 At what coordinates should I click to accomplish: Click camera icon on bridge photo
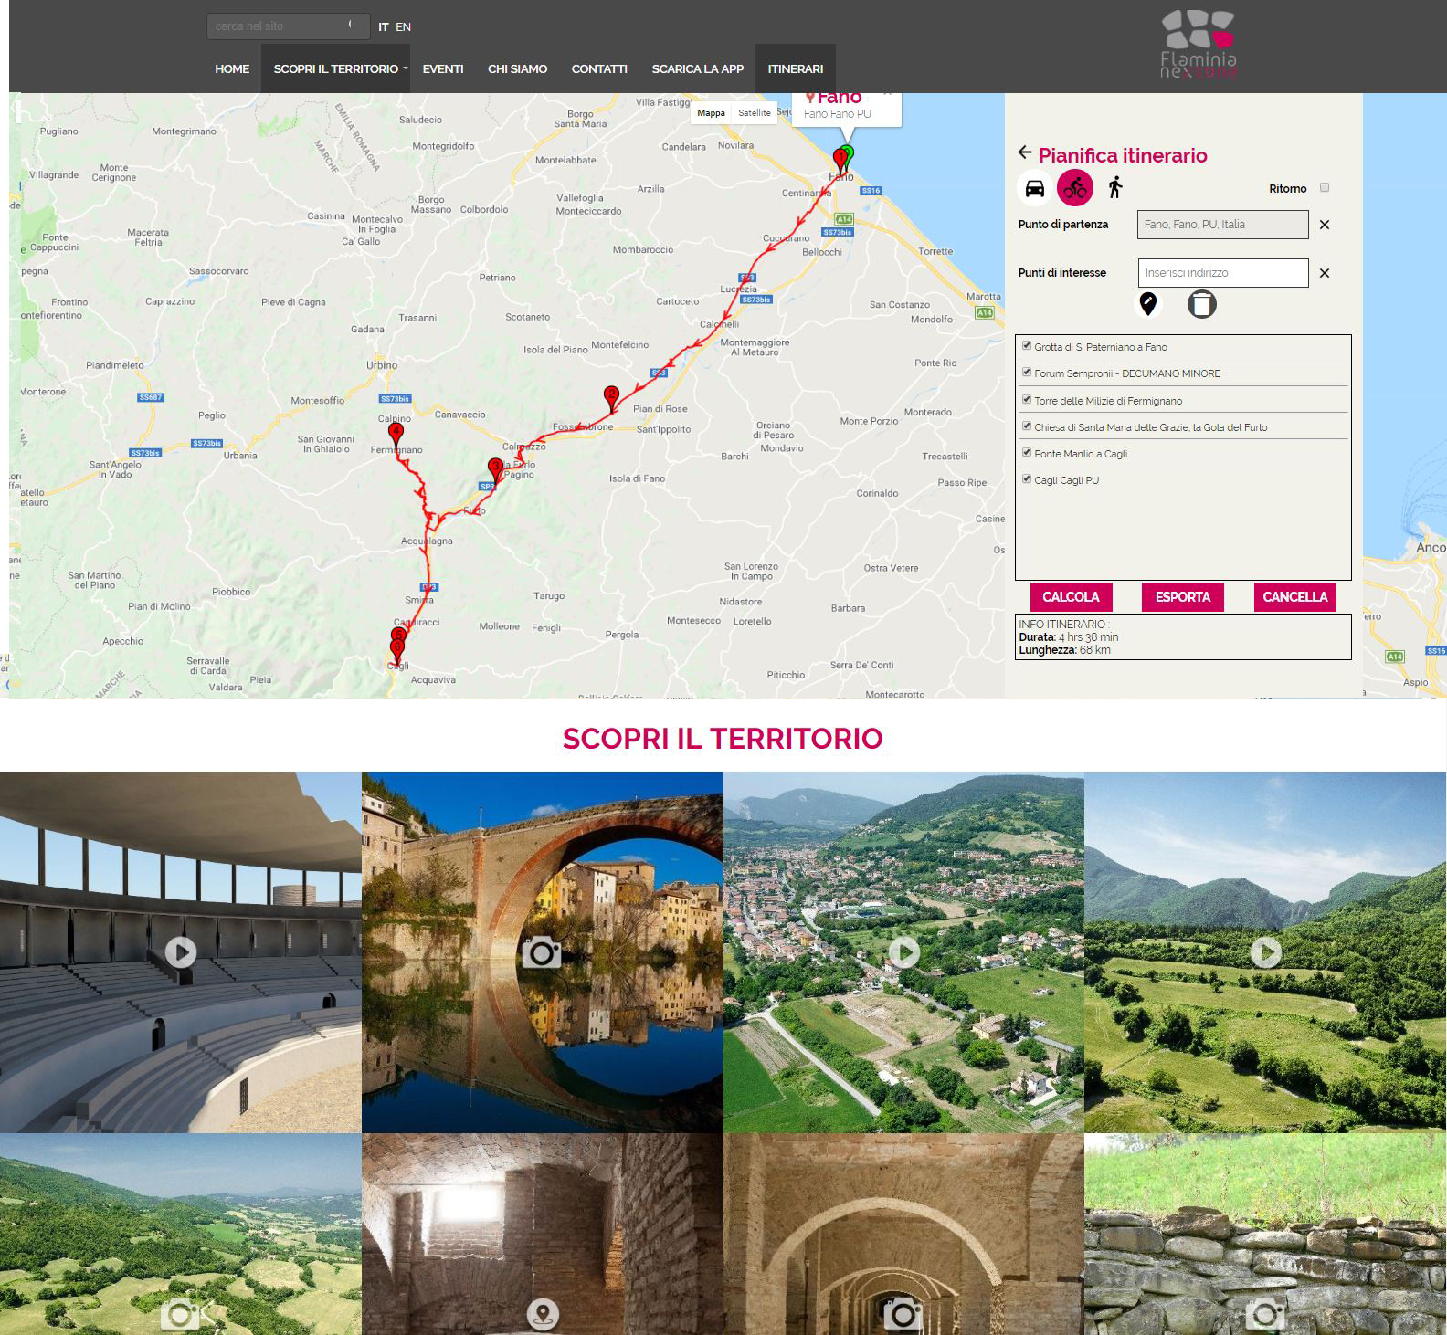point(542,952)
